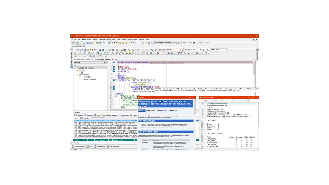Switch to the DBMS Output (disabled) tab
Viewport: 329px width, 185px height.
(x=110, y=115)
